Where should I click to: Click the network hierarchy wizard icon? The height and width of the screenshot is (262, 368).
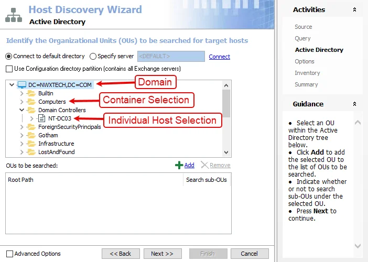pos(14,15)
